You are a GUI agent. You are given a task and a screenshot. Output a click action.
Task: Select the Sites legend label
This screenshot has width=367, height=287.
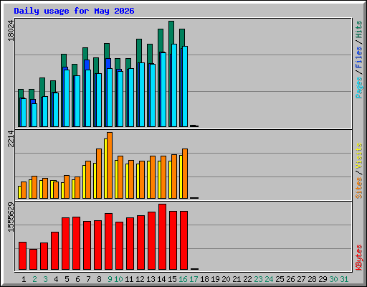pos(358,188)
